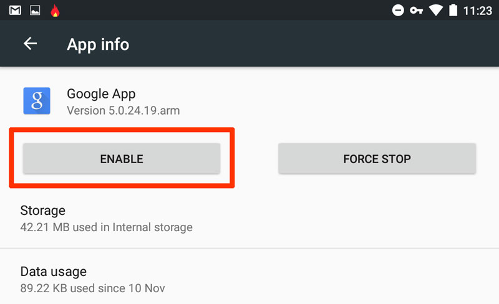Tap the back arrow in header

[30, 44]
